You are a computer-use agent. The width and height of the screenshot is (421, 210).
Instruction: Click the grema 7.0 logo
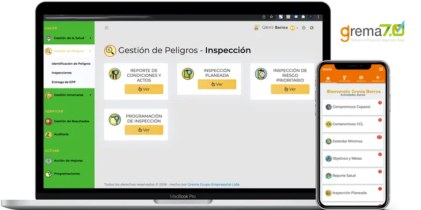(372, 32)
